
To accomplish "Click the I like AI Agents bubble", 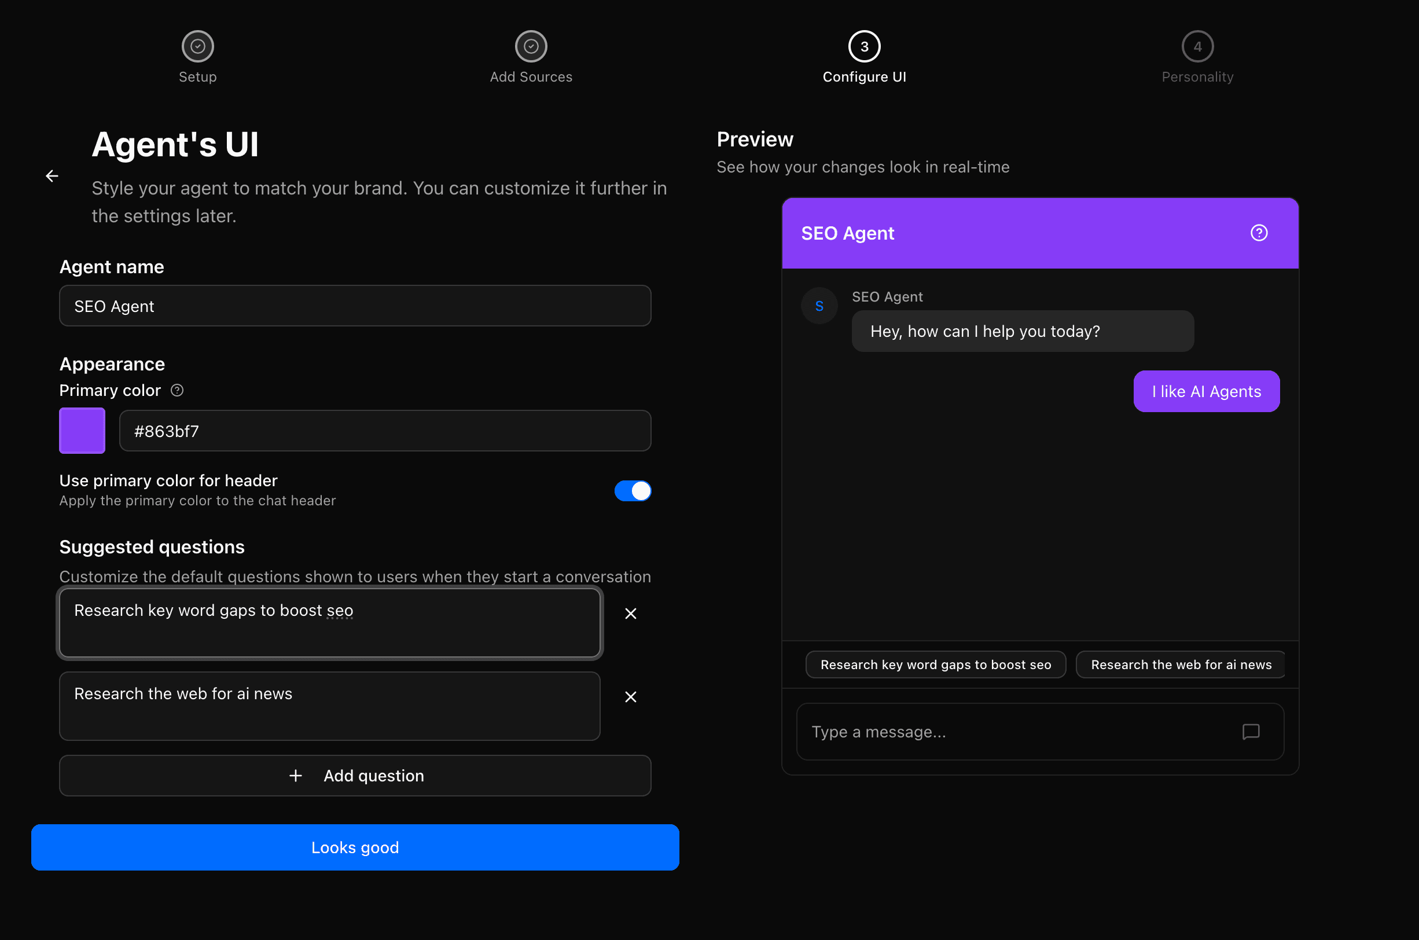I will [x=1206, y=391].
